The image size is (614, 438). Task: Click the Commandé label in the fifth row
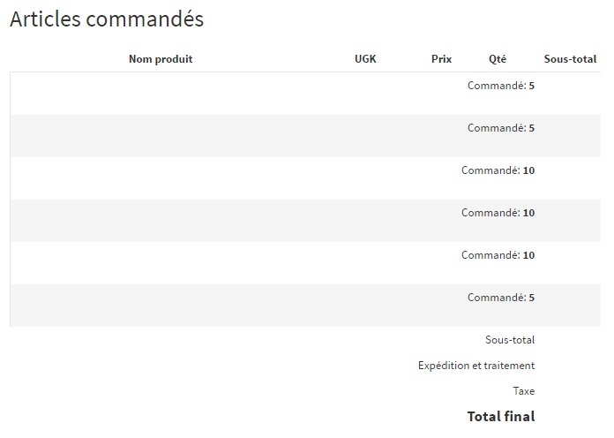pos(491,255)
